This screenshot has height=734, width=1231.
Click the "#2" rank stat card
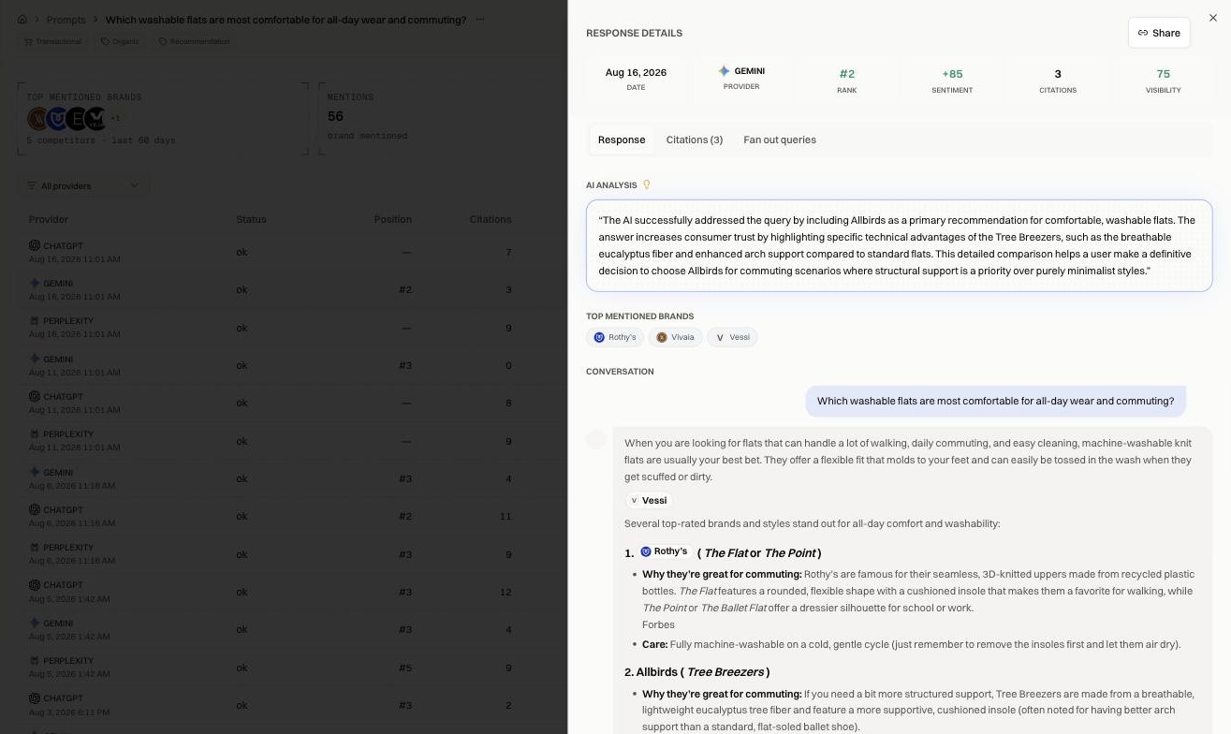point(847,80)
